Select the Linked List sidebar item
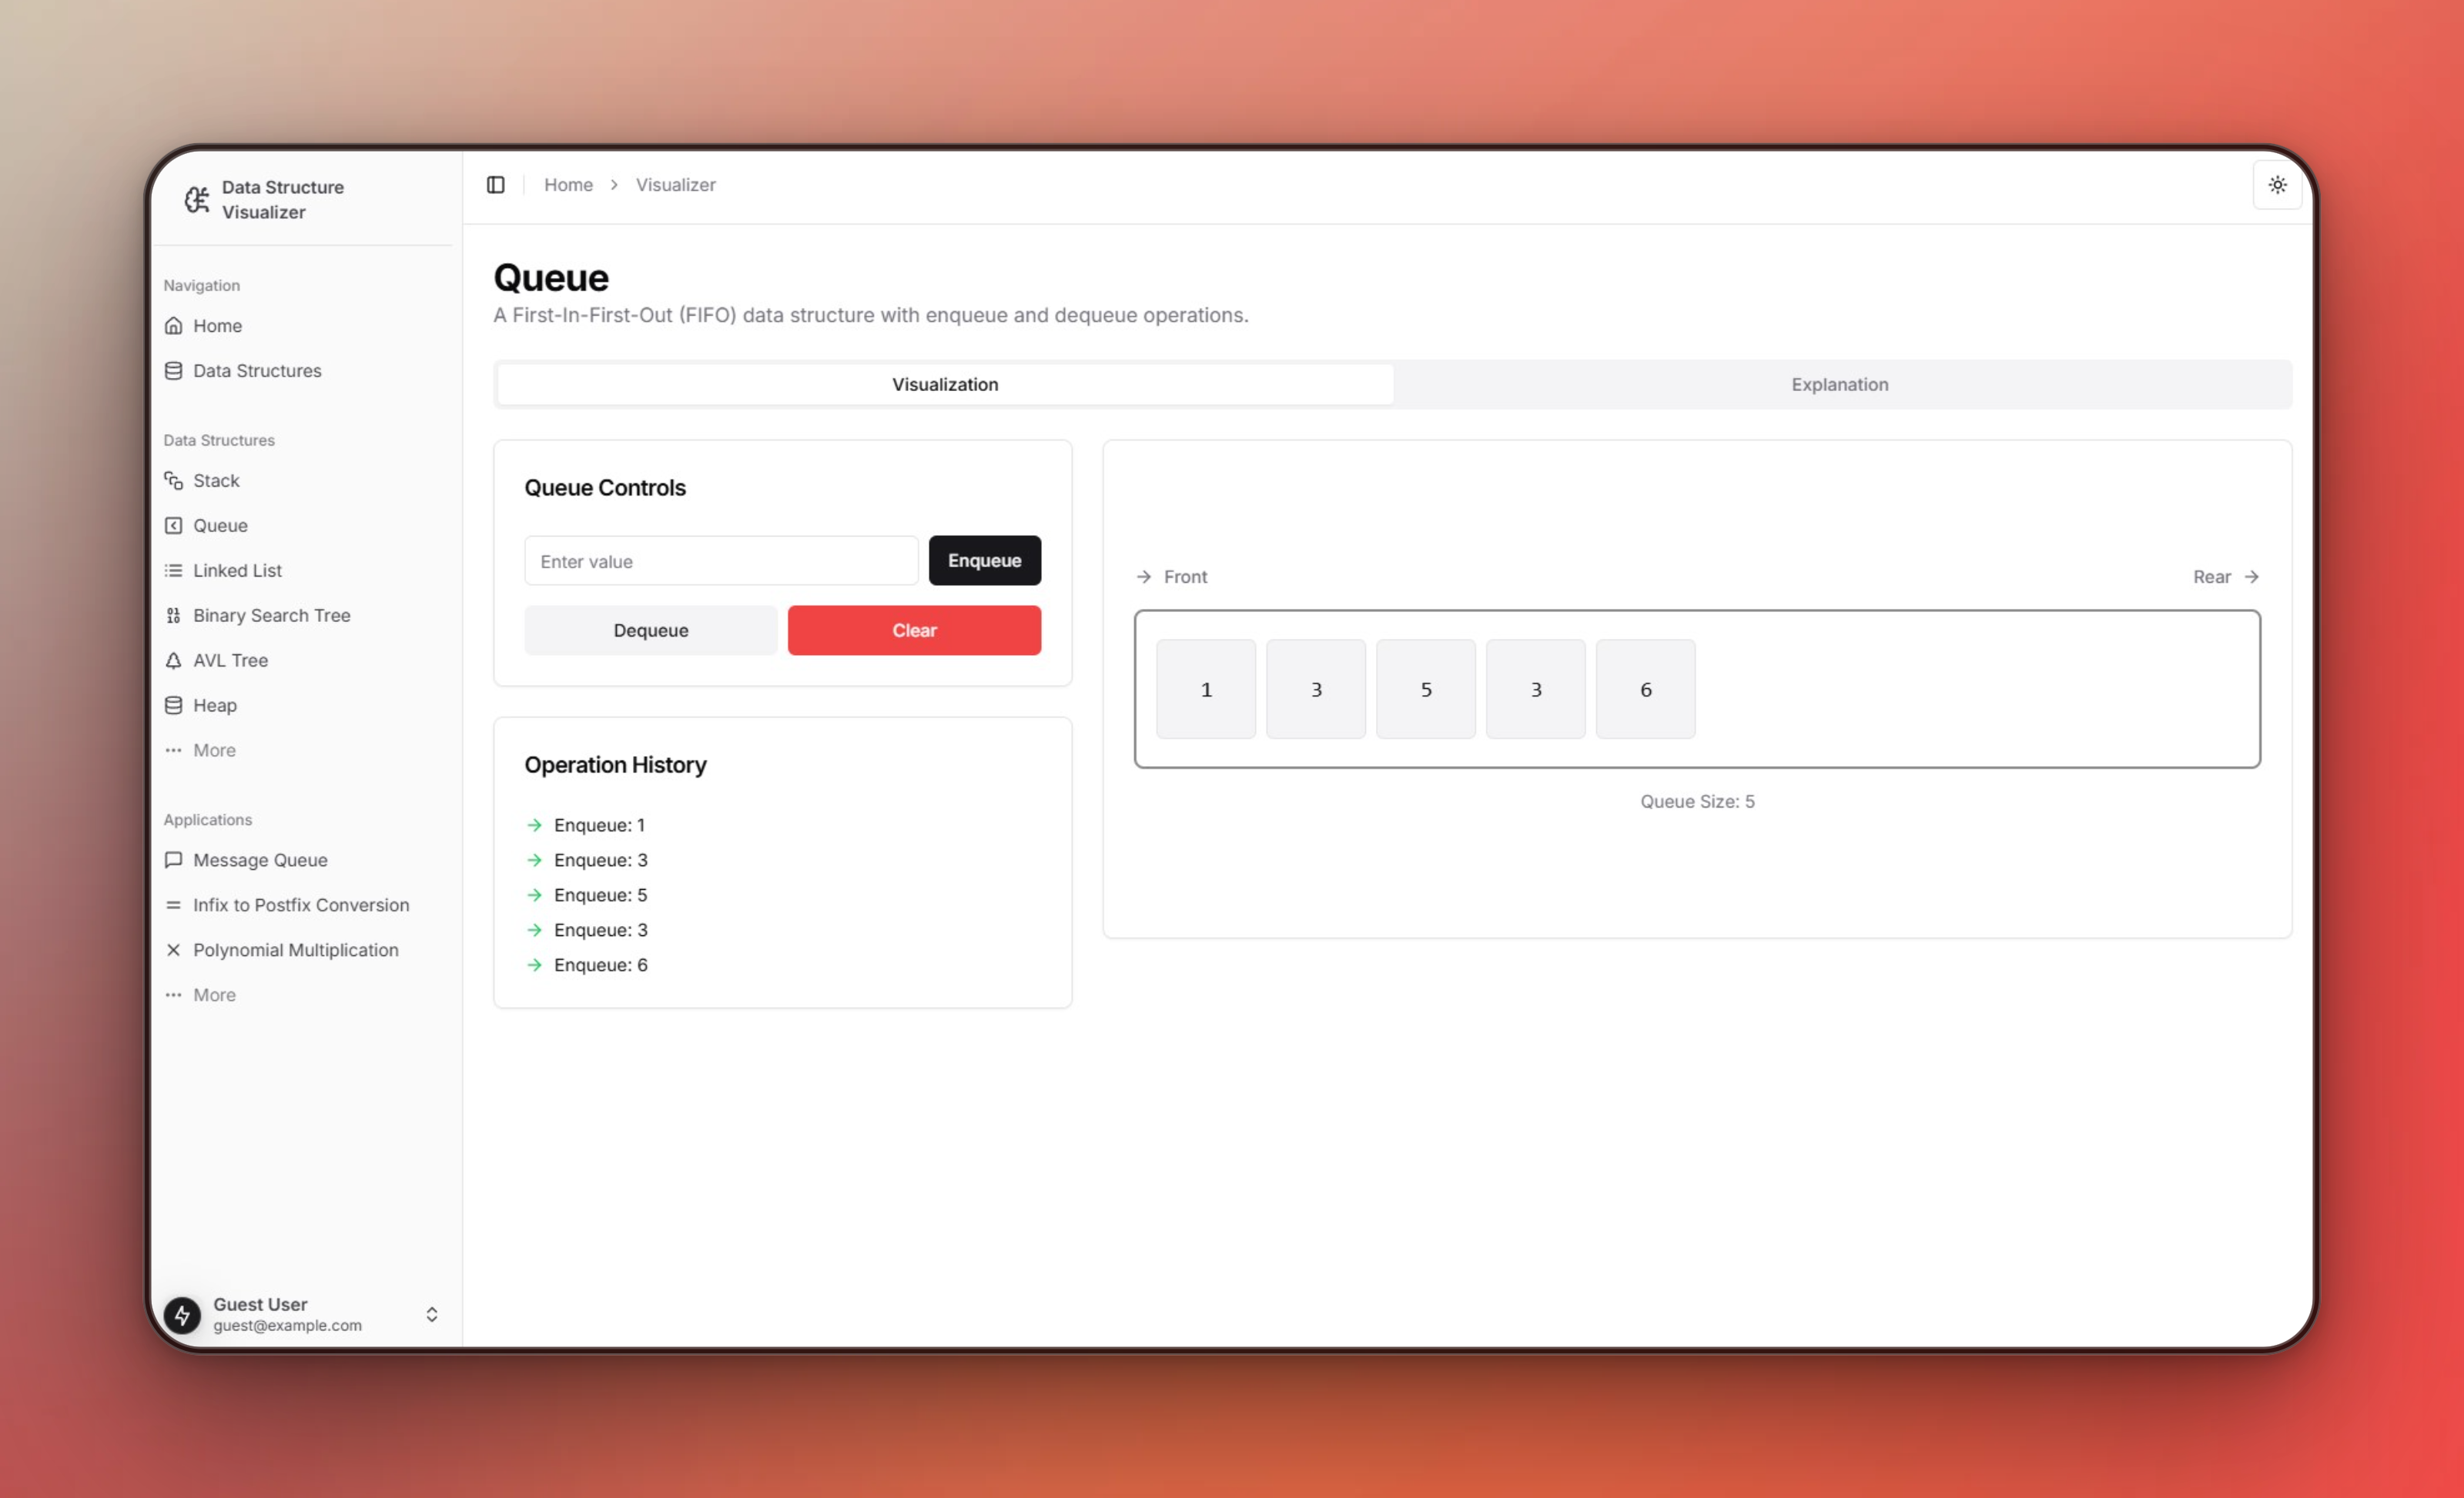 [237, 571]
